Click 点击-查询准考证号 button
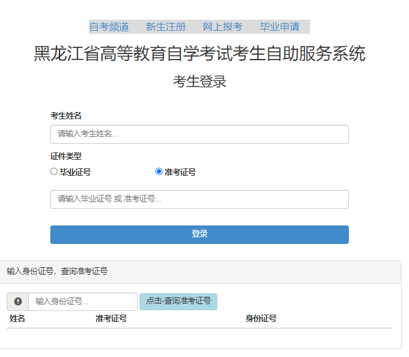This screenshot has height=357, width=409. pyautogui.click(x=179, y=302)
